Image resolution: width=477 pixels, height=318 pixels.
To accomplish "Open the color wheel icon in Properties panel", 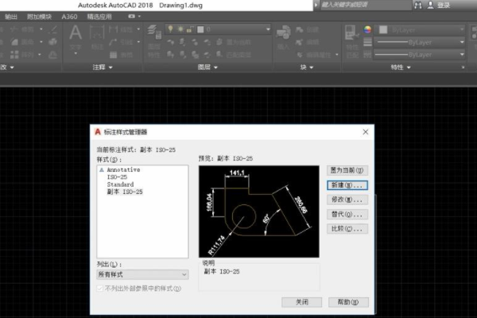I will tap(368, 29).
